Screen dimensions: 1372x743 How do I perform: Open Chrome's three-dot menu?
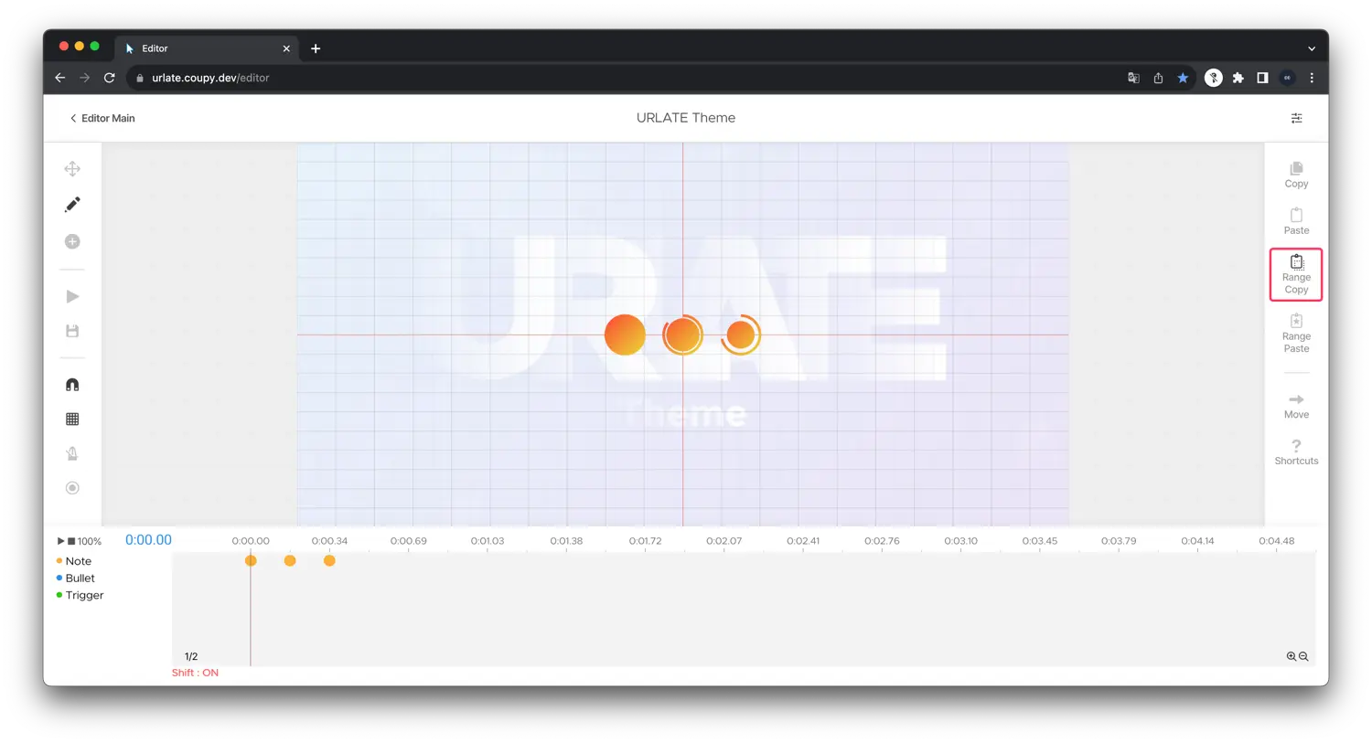point(1312,79)
